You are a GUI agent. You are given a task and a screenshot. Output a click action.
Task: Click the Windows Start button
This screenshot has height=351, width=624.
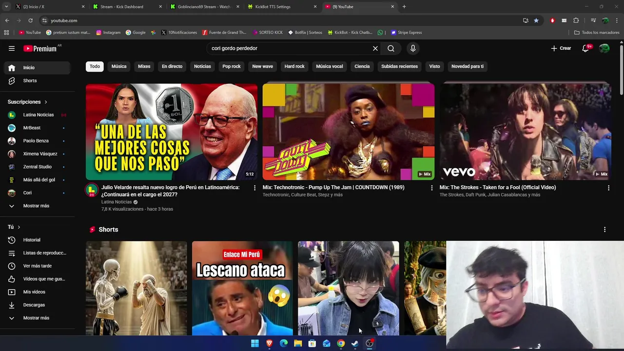[255, 343]
